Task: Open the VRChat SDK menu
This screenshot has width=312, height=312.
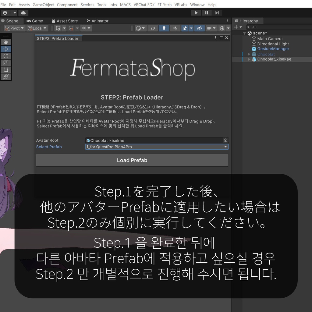Action: [x=144, y=5]
